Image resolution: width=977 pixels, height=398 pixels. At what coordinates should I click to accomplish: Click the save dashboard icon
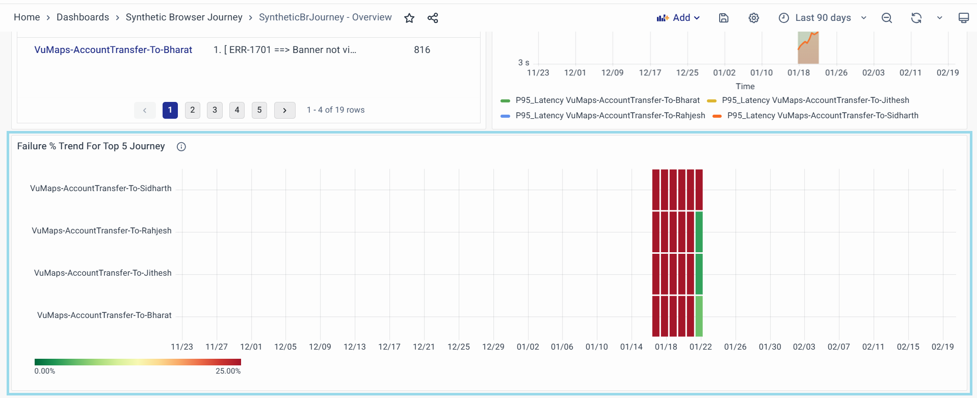723,18
